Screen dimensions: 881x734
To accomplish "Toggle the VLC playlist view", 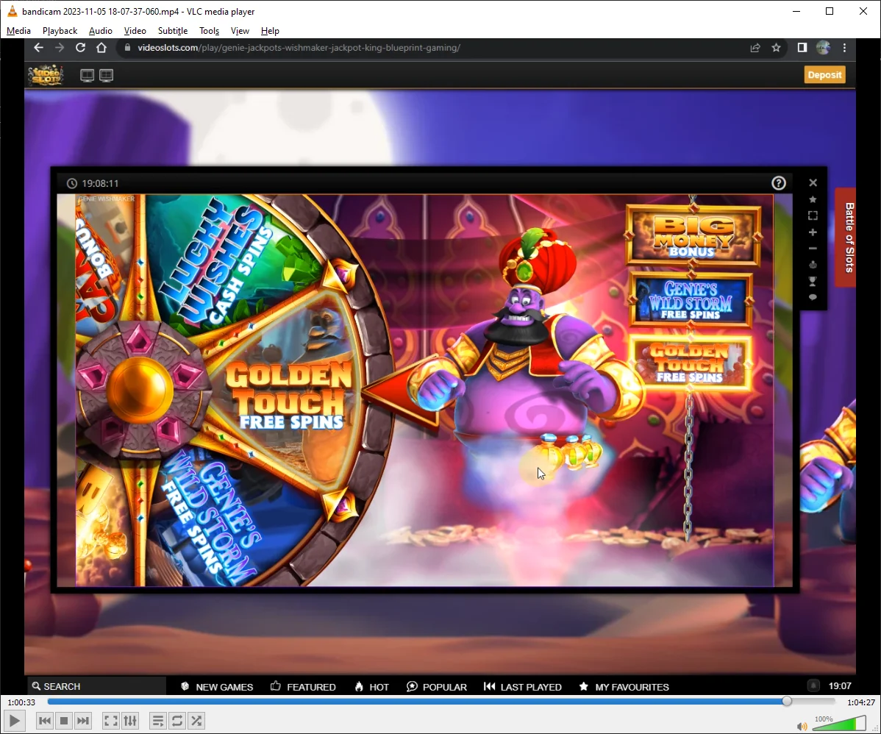I will (158, 721).
